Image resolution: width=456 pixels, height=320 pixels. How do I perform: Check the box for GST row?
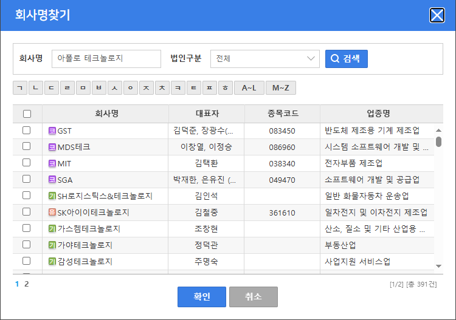27,131
